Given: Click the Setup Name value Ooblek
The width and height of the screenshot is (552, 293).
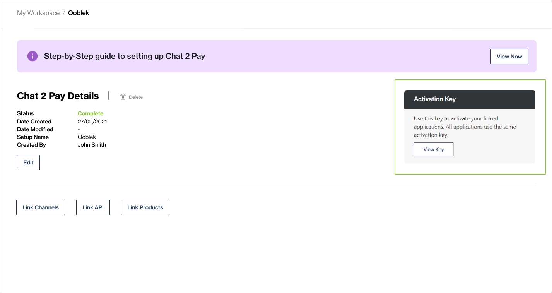Looking at the screenshot, I should [87, 137].
